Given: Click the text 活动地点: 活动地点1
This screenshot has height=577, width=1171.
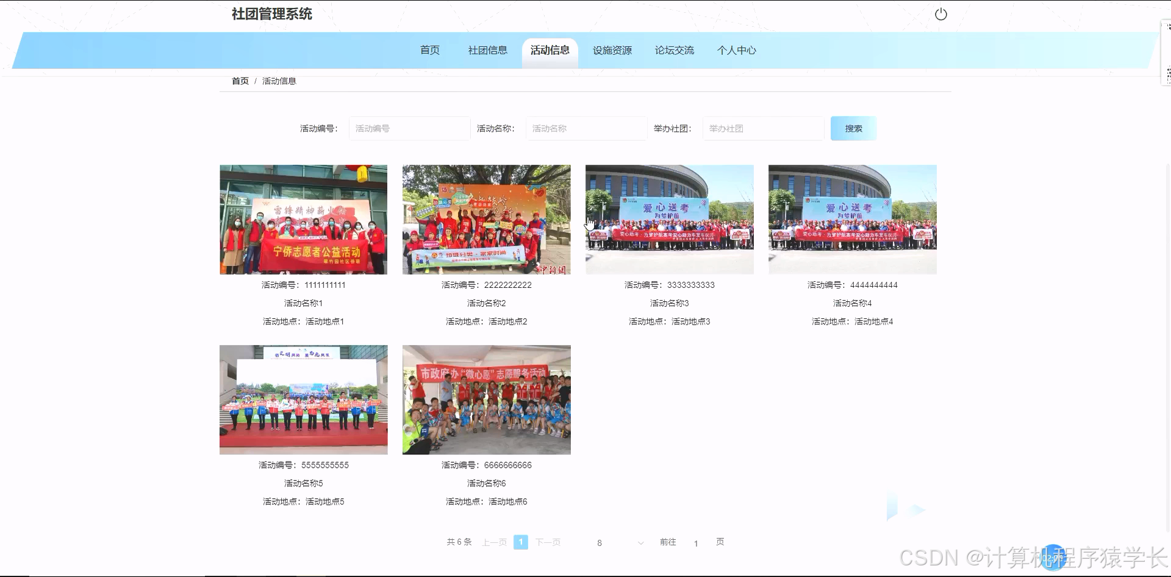Looking at the screenshot, I should pyautogui.click(x=304, y=321).
